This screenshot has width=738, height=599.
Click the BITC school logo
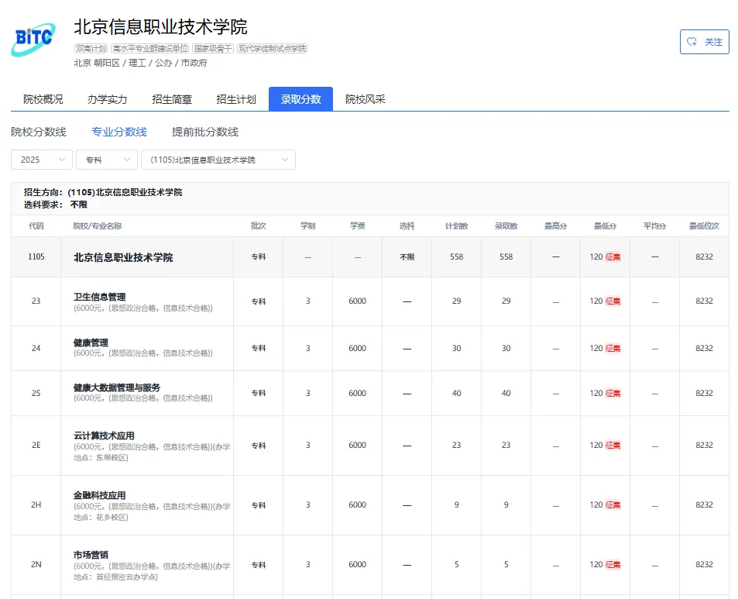pyautogui.click(x=33, y=40)
